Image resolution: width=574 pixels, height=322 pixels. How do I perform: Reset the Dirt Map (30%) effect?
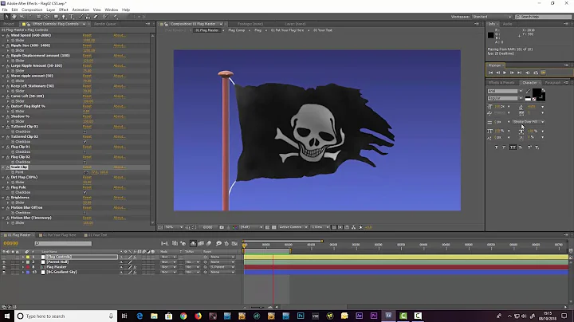point(87,177)
